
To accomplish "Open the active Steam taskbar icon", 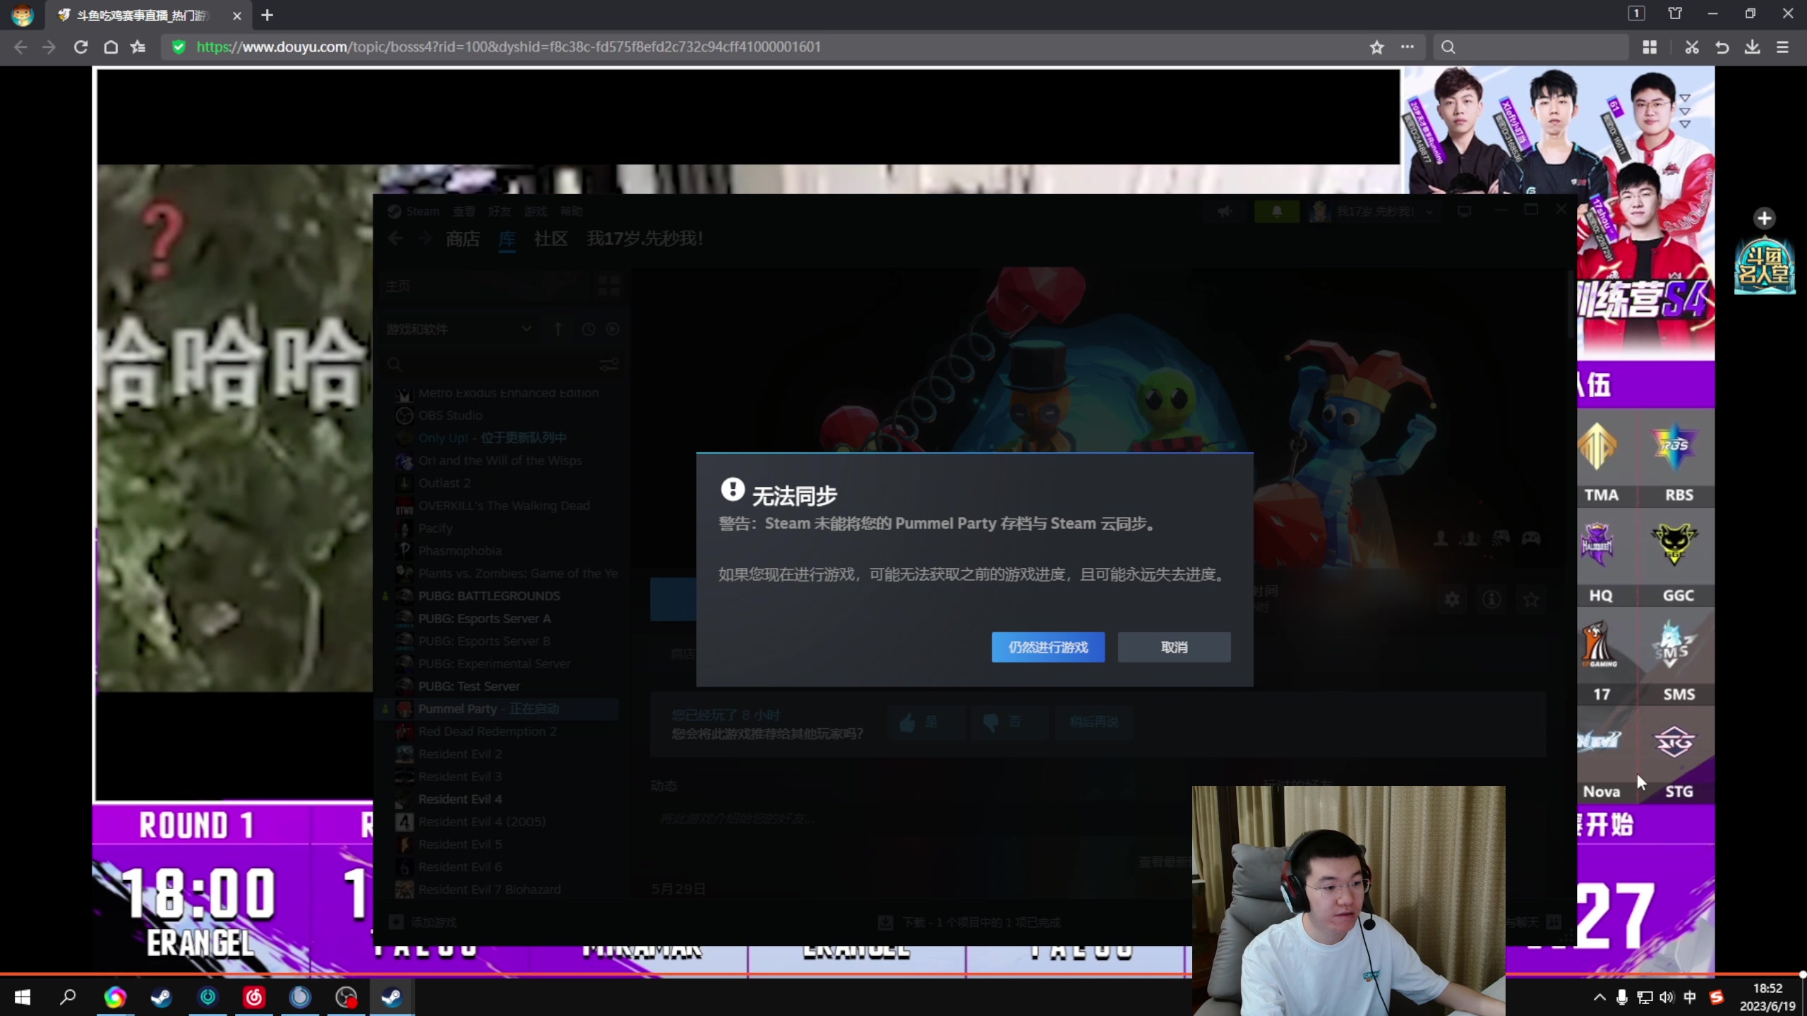I will click(x=391, y=997).
